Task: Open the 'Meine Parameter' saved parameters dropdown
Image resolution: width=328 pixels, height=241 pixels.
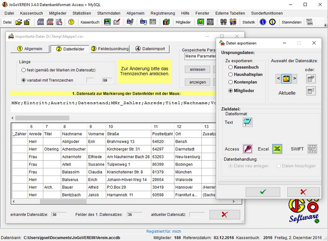Action: click(200, 56)
